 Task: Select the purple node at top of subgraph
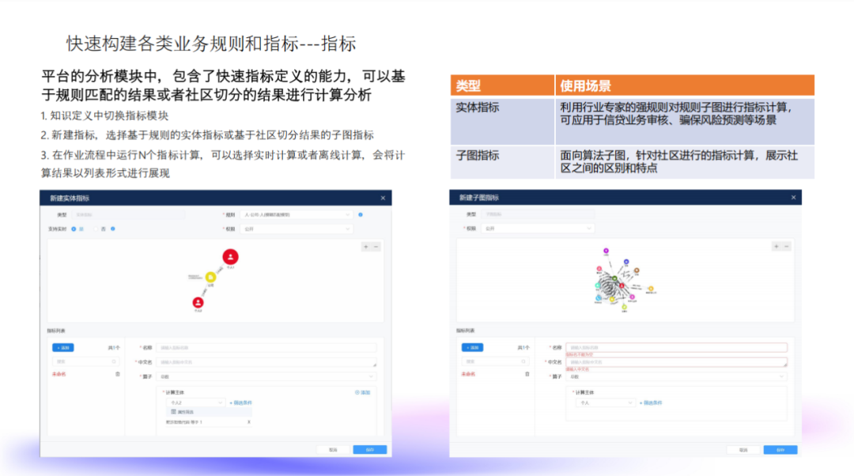[x=606, y=251]
